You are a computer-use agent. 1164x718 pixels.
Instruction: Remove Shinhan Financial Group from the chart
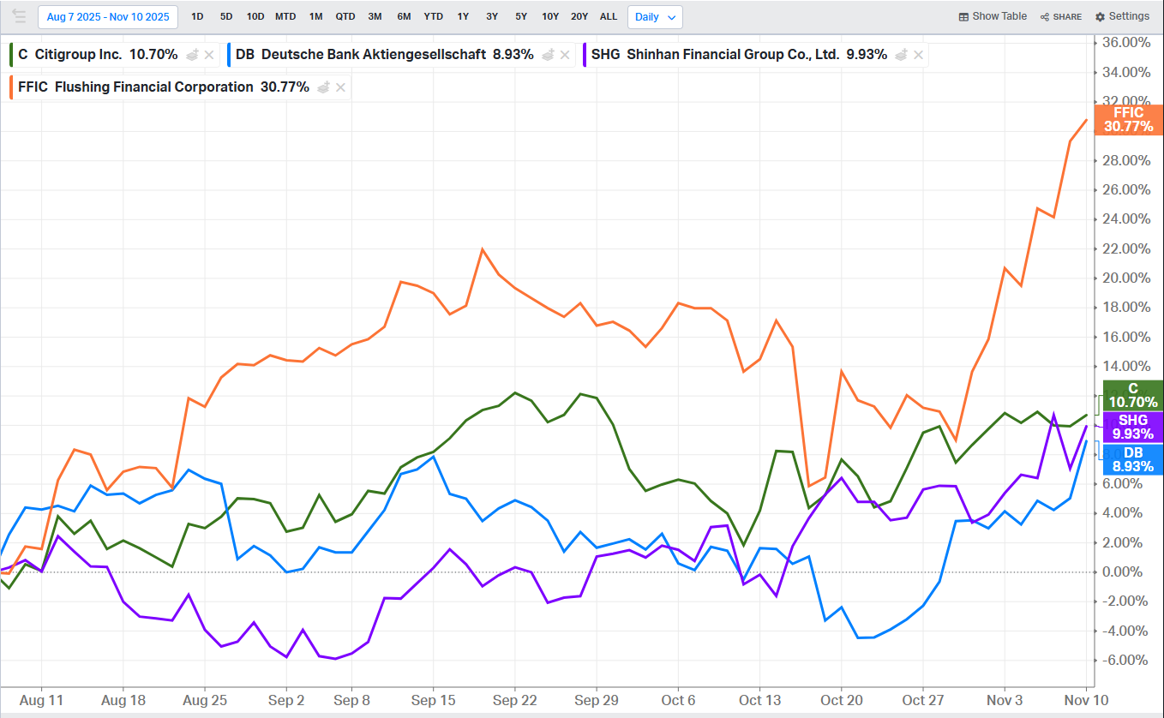919,55
